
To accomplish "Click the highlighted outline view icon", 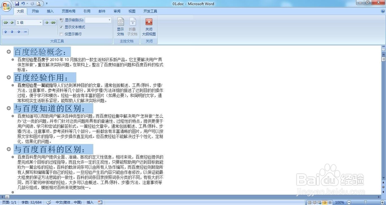I will pos(325,203).
